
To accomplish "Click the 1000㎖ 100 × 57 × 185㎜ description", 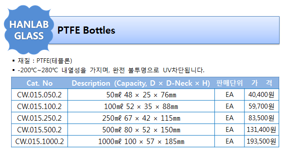I will (141, 141).
